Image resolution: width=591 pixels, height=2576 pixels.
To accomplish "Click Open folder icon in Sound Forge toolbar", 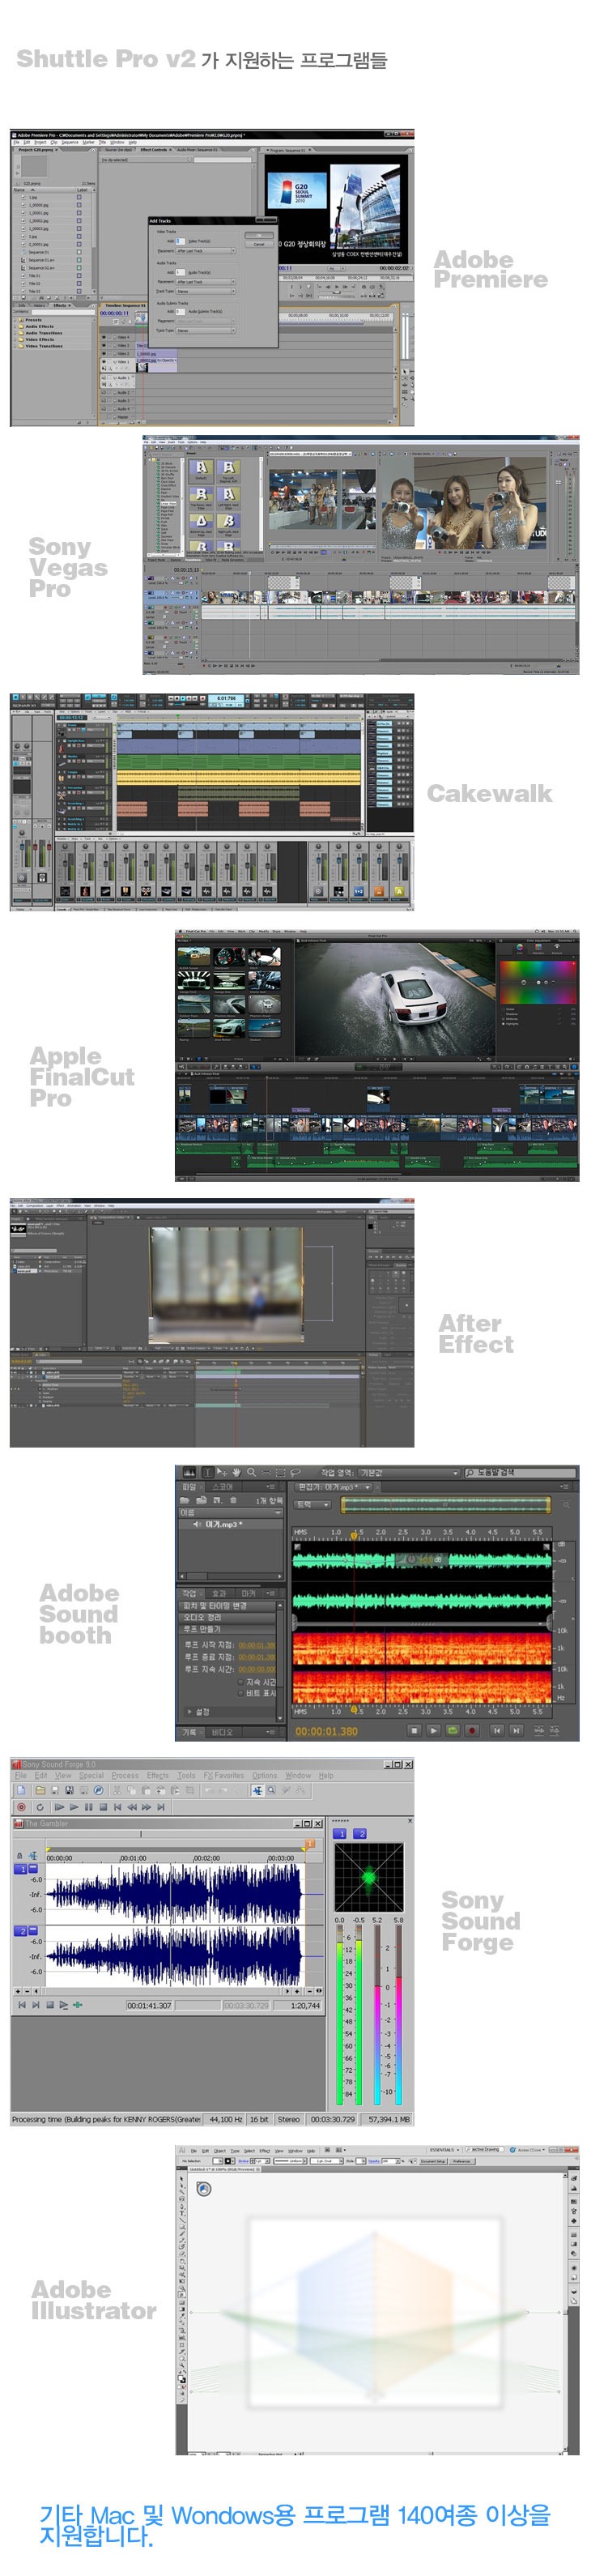I will tap(40, 1790).
